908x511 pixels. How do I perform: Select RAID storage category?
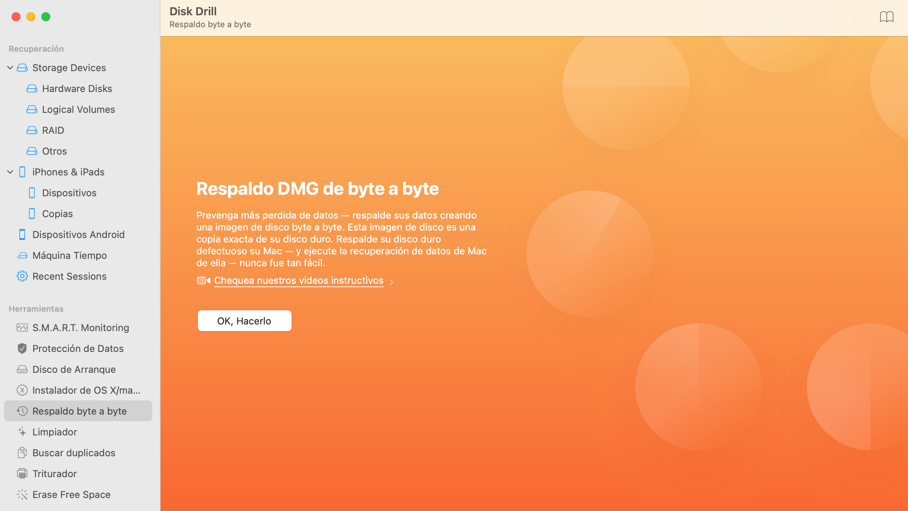click(x=53, y=130)
